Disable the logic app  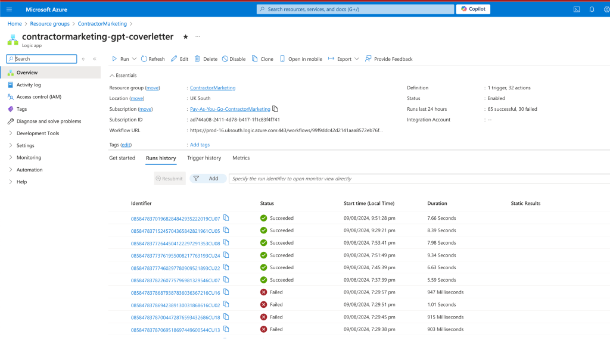234,59
